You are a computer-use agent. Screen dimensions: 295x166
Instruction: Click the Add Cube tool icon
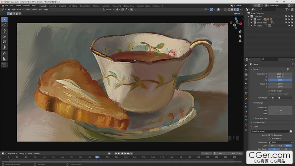click(x=4, y=65)
